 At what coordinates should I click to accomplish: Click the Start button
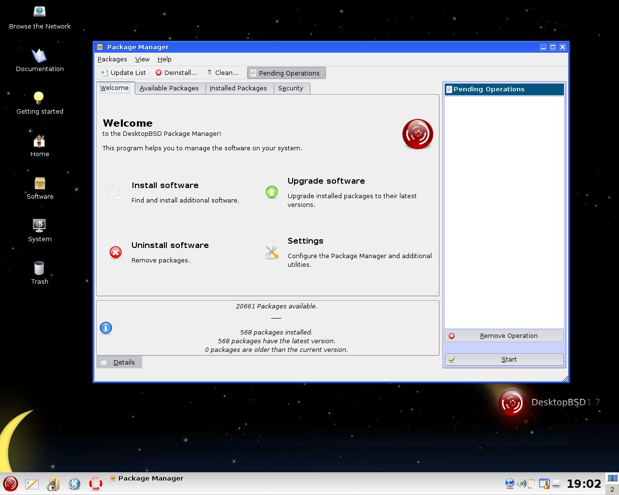[x=504, y=360]
